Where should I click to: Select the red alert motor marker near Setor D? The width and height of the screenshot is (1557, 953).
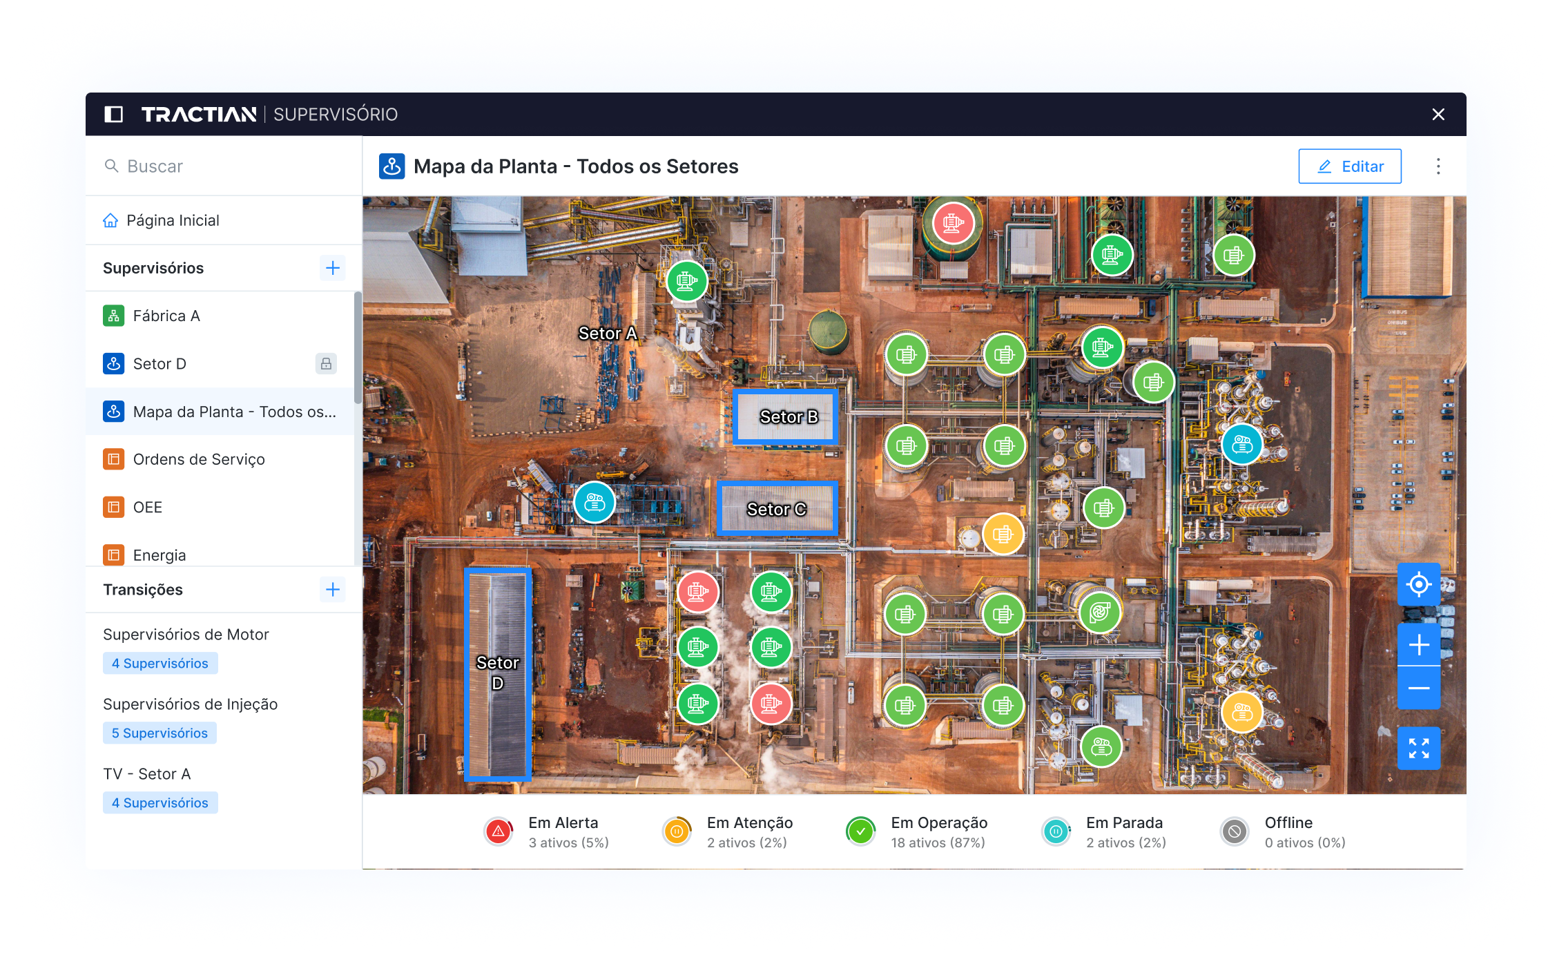point(699,592)
